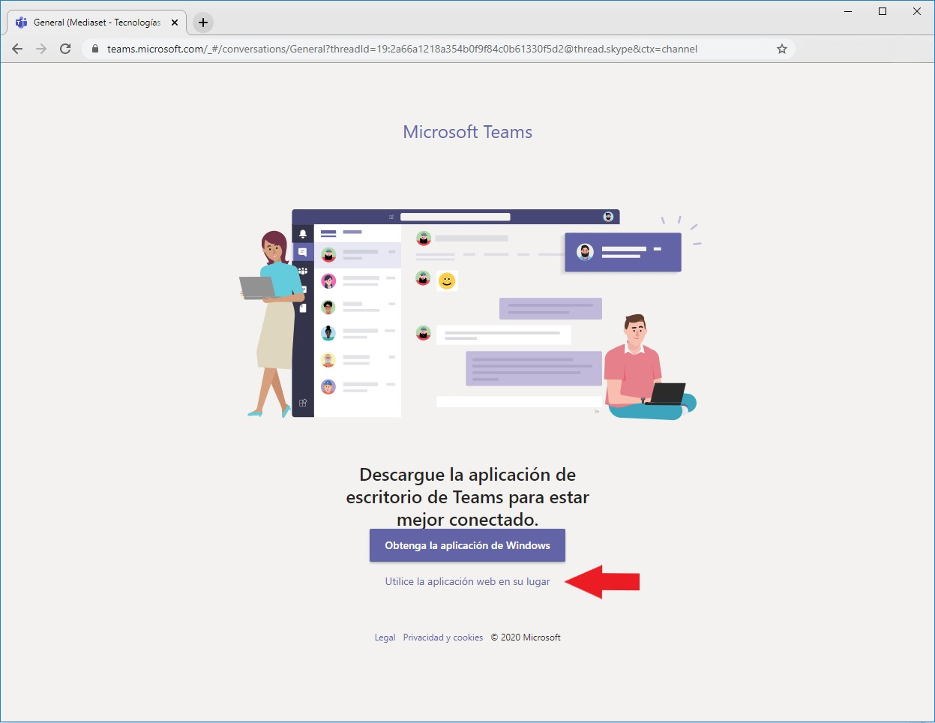935x723 pixels.
Task: Choose Utilice la aplicación web en su lugar
Action: pos(467,582)
